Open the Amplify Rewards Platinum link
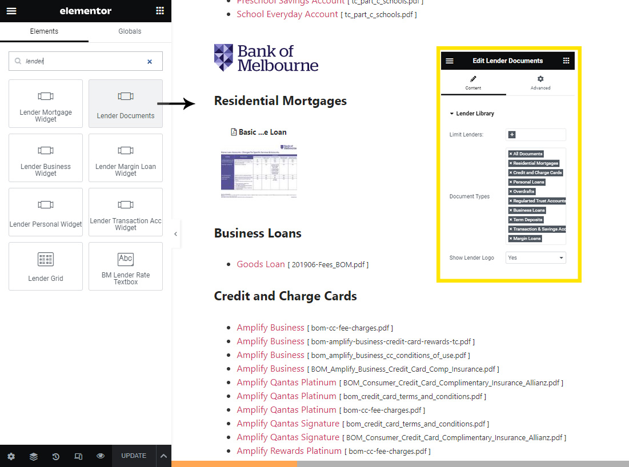 click(289, 451)
